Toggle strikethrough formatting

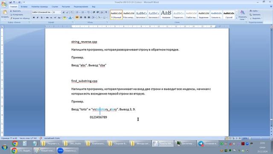(47, 18)
